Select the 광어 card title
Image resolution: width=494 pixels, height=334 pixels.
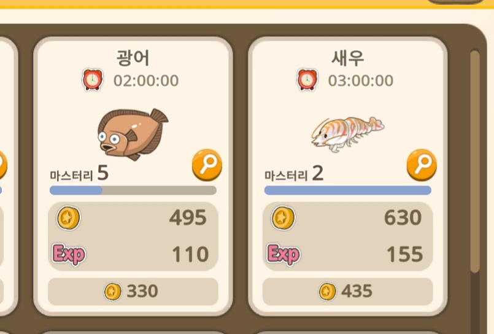click(133, 58)
